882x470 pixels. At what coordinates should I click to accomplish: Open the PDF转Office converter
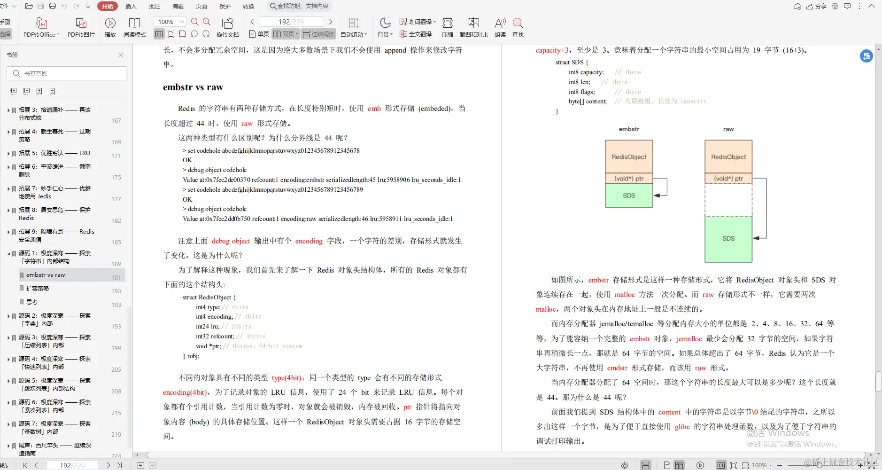click(41, 27)
